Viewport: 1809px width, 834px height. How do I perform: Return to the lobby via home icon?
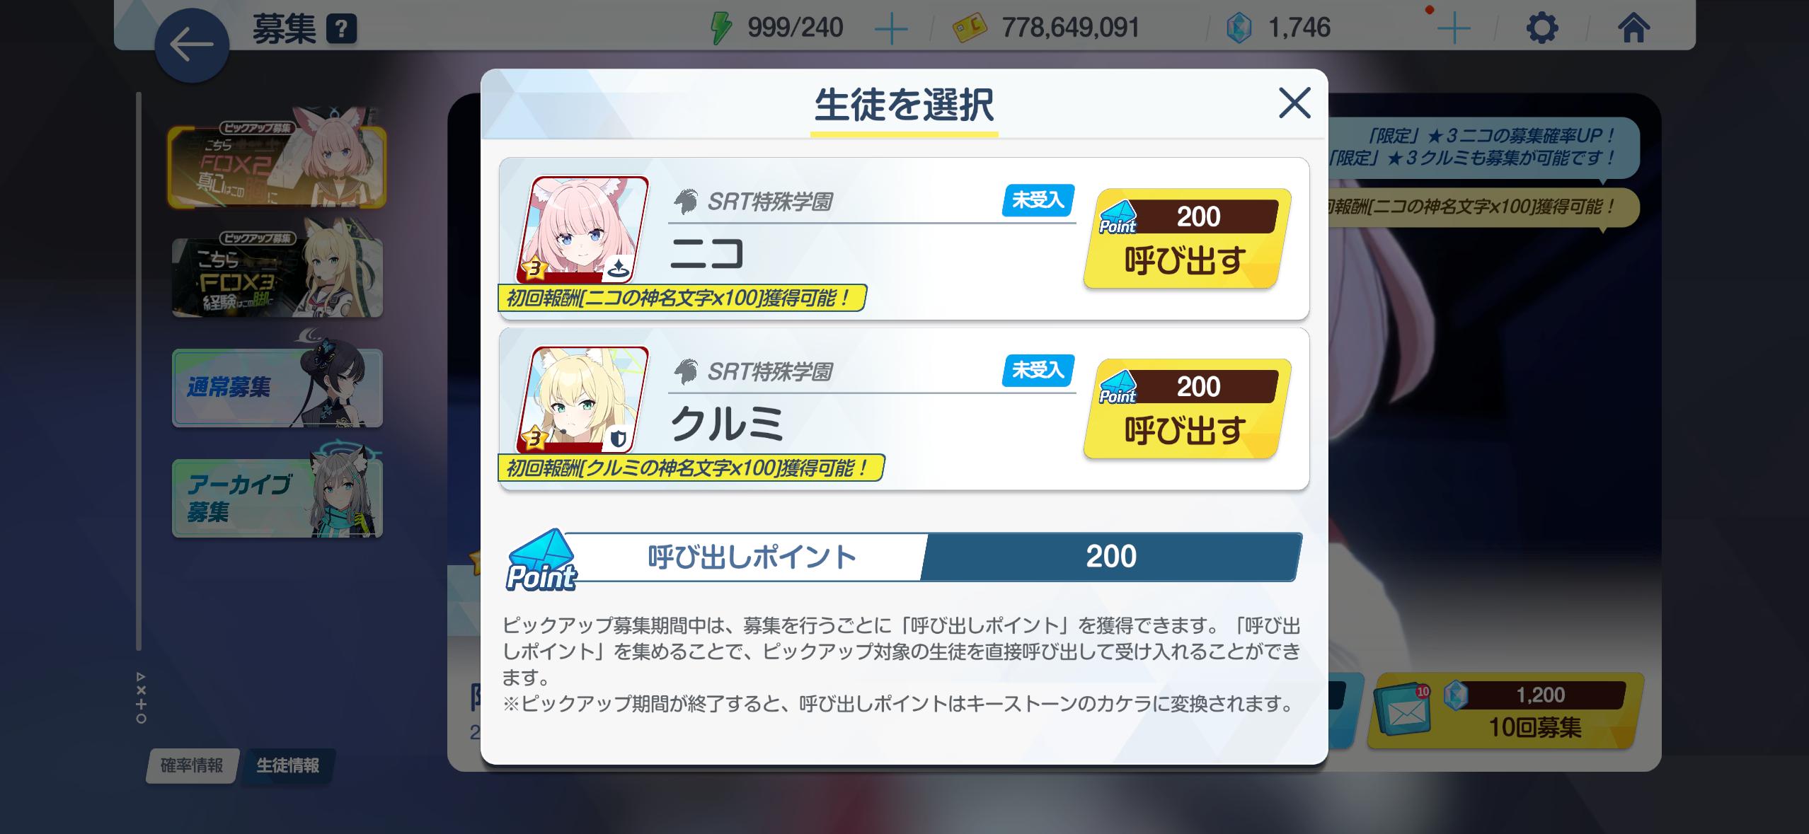pyautogui.click(x=1633, y=29)
